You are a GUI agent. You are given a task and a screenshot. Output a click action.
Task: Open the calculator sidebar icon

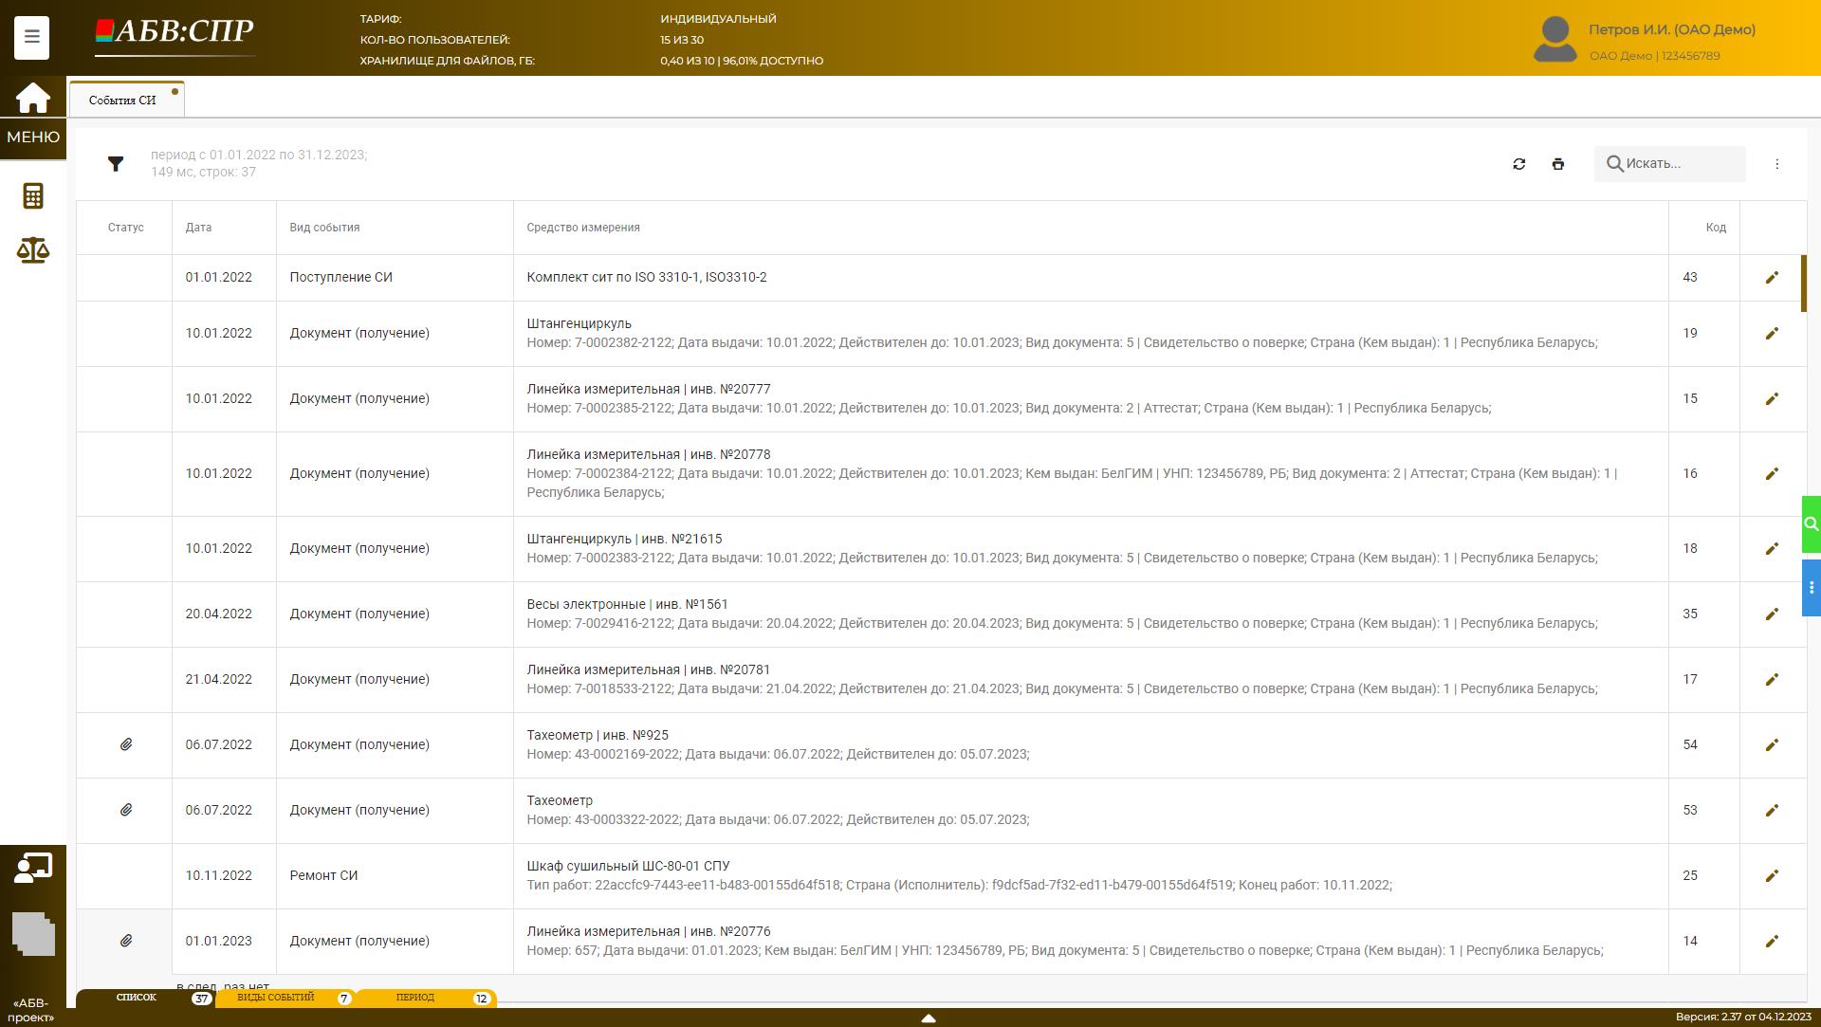(x=32, y=195)
